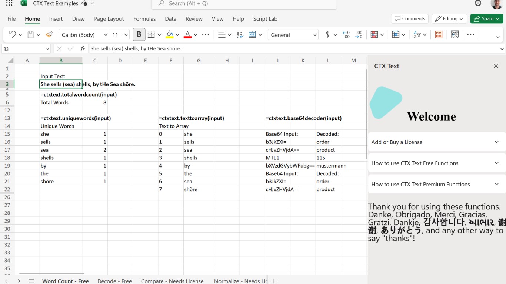Expand How to use CTX Text Free Functions
The height and width of the screenshot is (284, 506).
click(x=436, y=163)
